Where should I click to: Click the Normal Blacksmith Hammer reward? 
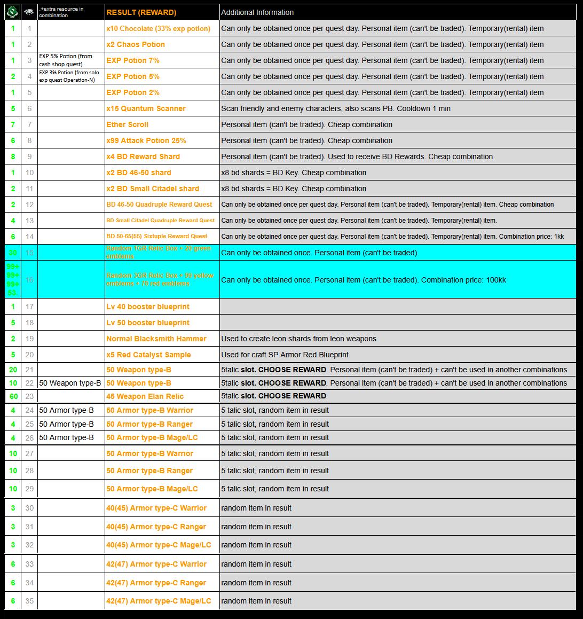(x=156, y=339)
